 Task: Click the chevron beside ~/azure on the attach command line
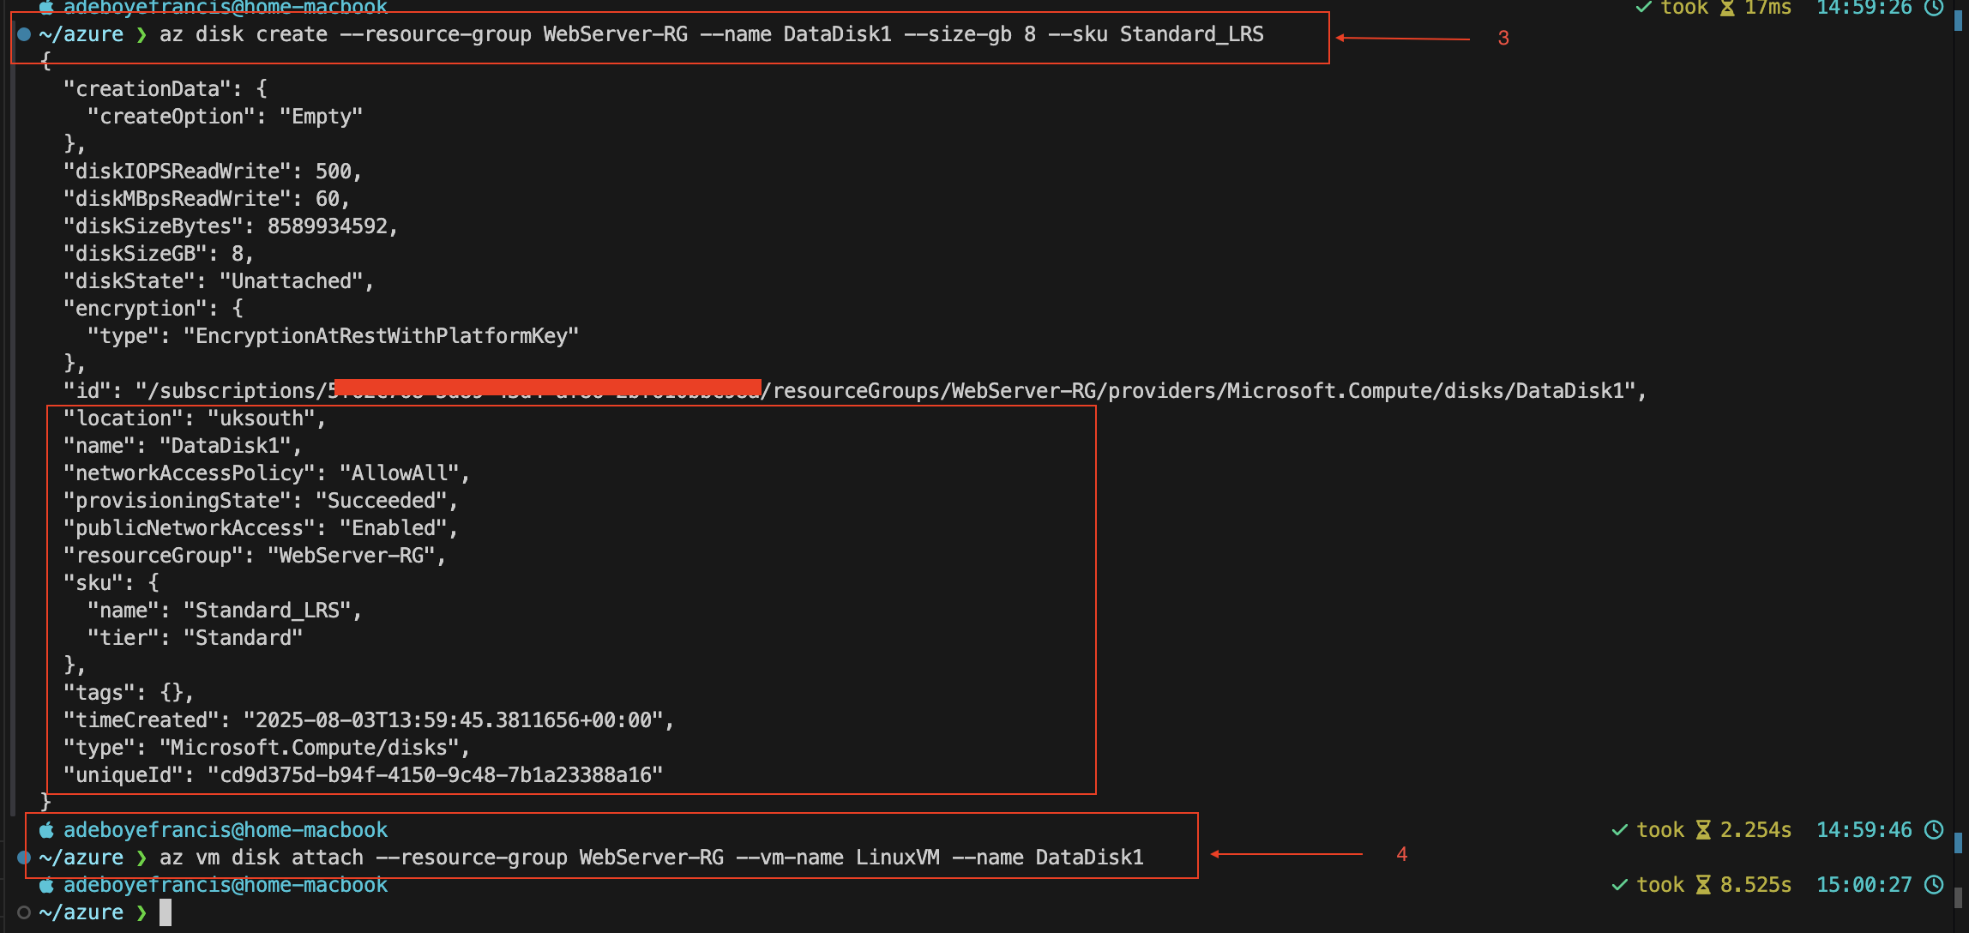click(140, 857)
